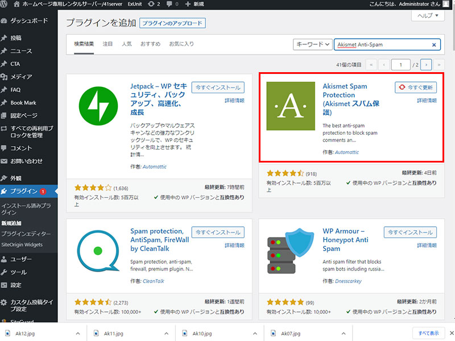Screen dimensions: 455x341
Task: Click Update Now button for Akismet
Action: pyautogui.click(x=416, y=88)
